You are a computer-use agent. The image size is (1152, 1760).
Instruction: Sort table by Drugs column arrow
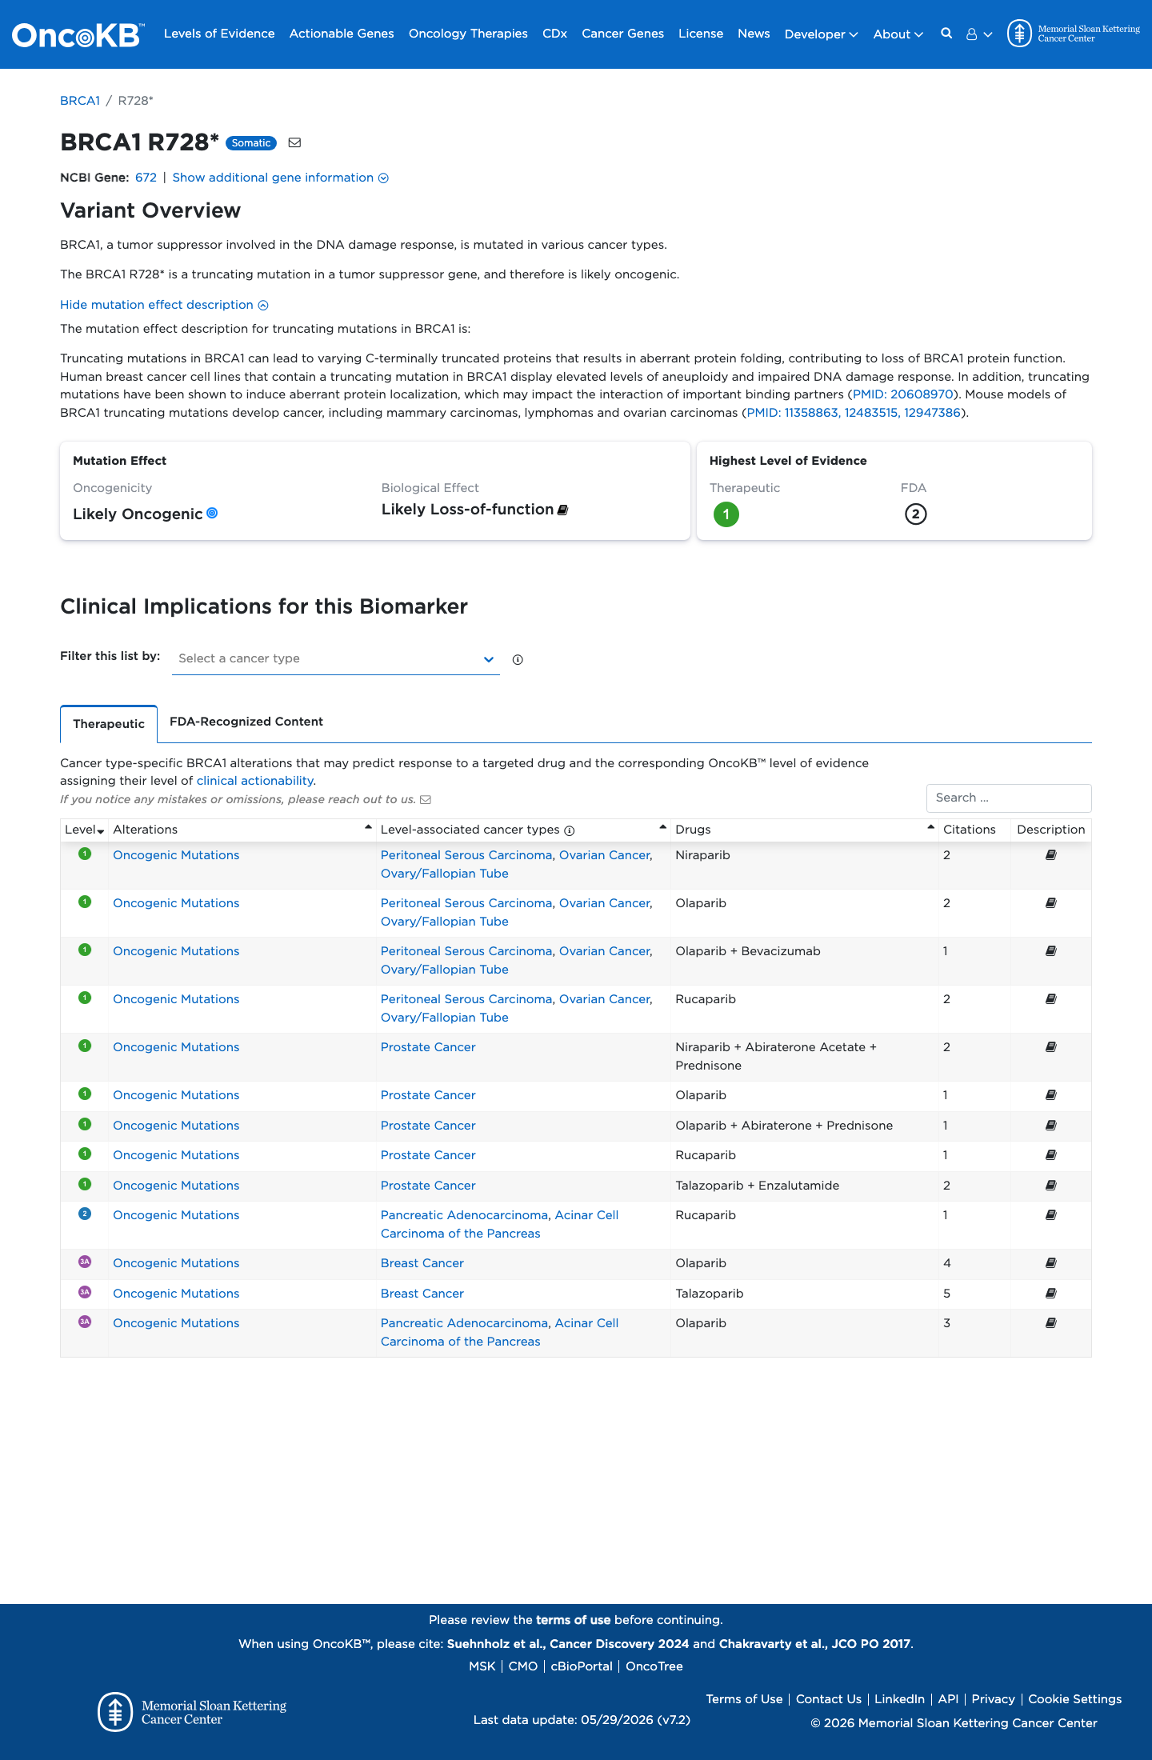tap(930, 827)
